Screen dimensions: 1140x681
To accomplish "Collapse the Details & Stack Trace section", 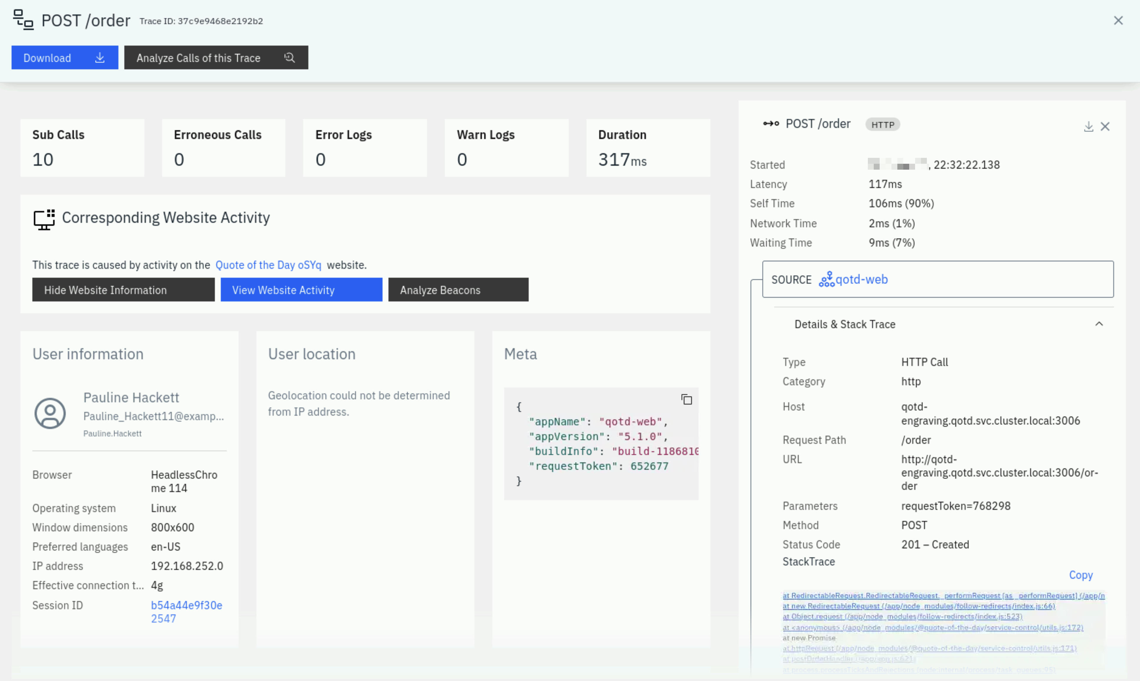I will (x=1099, y=324).
